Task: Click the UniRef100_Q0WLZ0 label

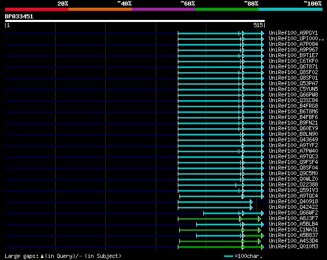Action: click(293, 179)
